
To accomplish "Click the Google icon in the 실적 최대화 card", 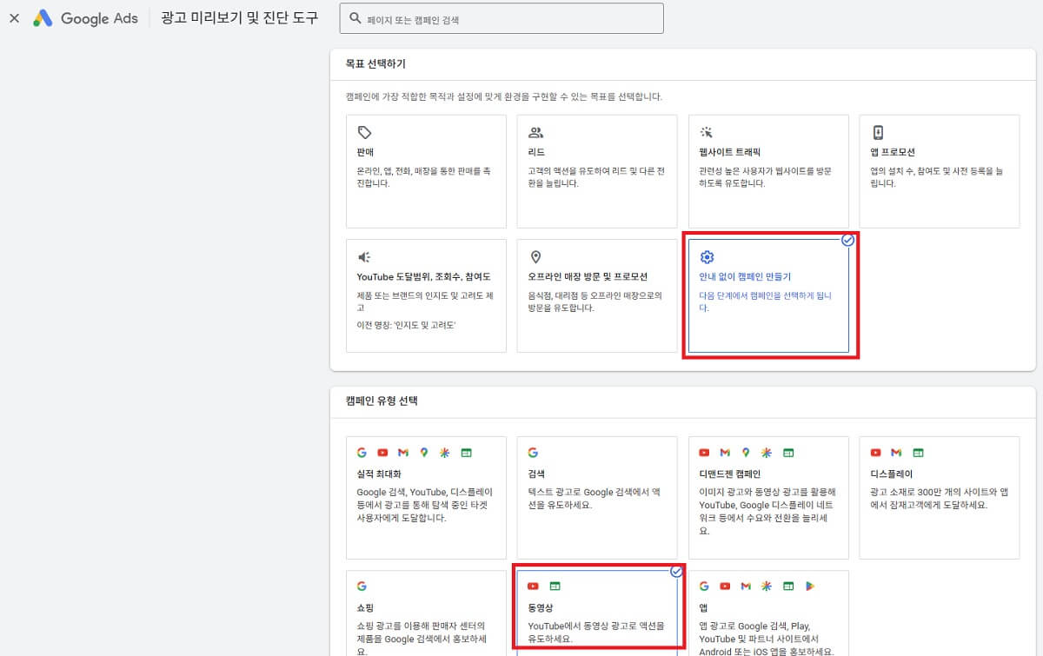I will click(362, 453).
